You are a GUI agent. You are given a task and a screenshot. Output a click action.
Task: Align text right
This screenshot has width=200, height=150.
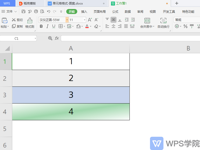coord(120,26)
